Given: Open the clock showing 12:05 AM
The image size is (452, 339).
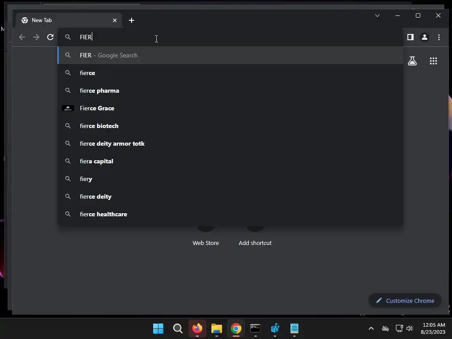Looking at the screenshot, I should click(433, 328).
